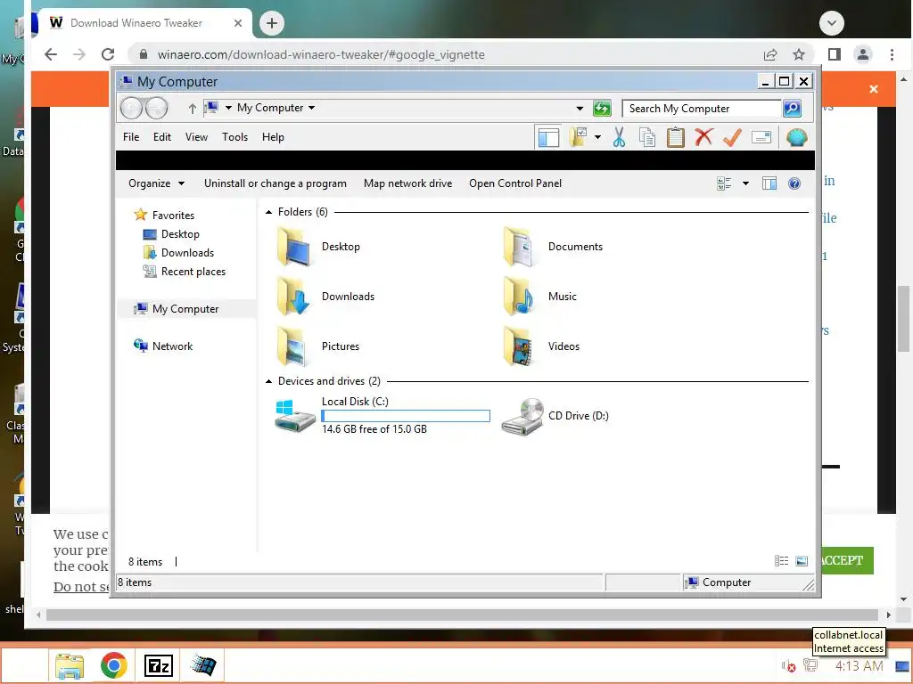This screenshot has width=913, height=684.
Task: Toggle the preview pane icon
Action: pos(769,183)
